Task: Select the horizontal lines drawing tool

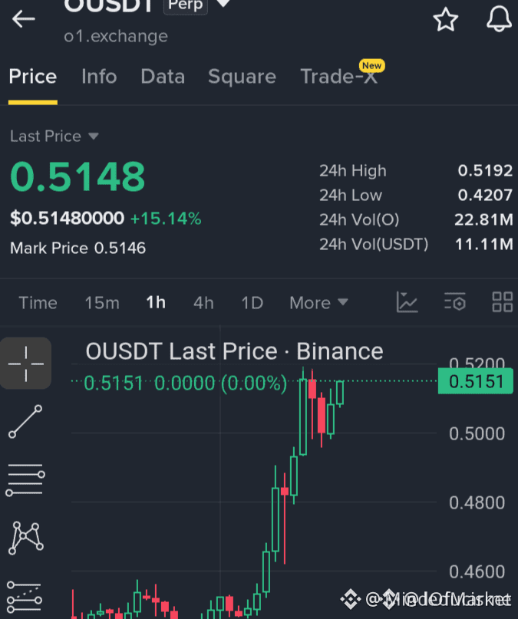Action: tap(25, 480)
